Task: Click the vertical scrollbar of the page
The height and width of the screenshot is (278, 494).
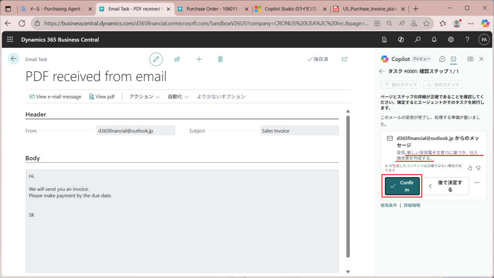Action: pos(348,187)
